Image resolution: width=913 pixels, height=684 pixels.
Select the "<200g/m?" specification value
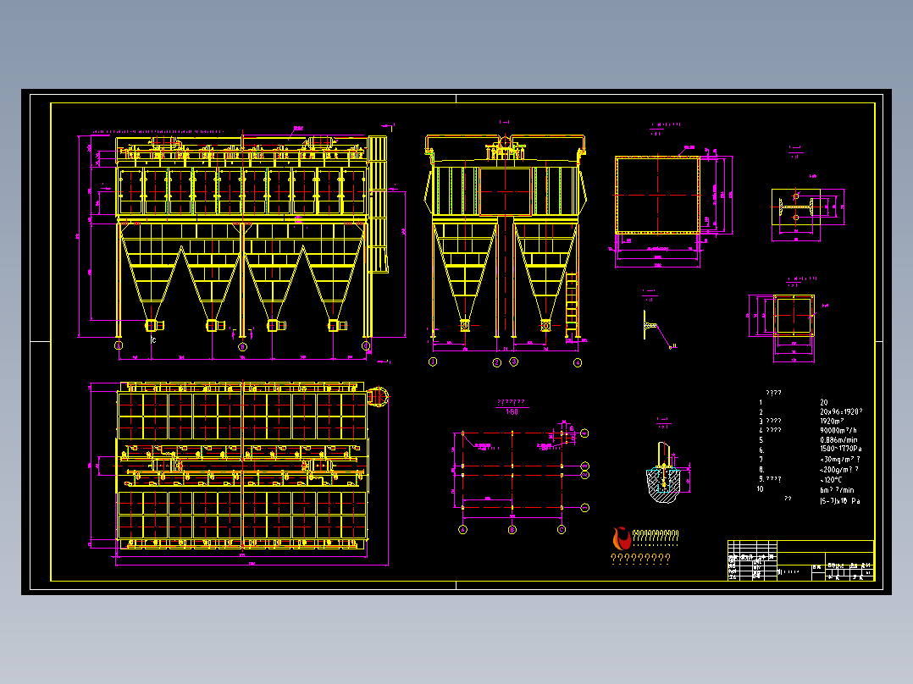839,469
